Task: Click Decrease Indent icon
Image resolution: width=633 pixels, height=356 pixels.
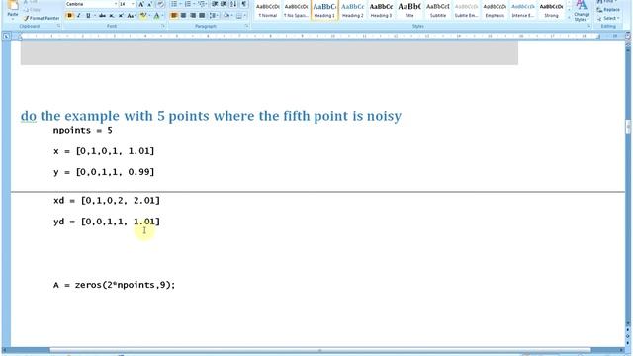Action: (215, 4)
